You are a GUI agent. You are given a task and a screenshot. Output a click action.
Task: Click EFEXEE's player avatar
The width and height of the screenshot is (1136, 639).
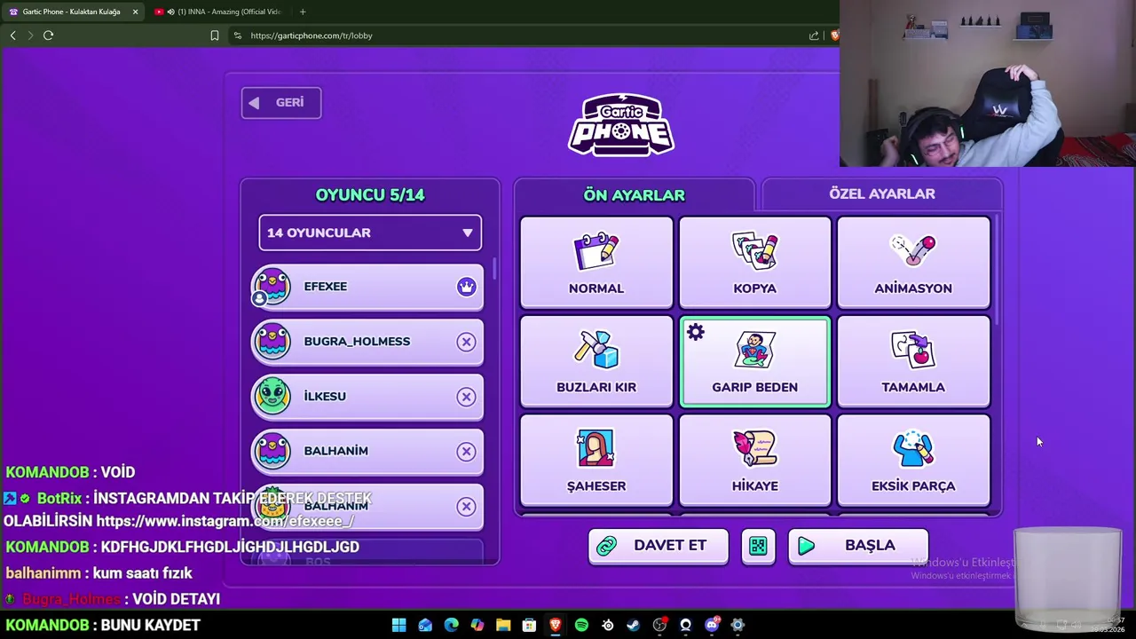point(272,287)
